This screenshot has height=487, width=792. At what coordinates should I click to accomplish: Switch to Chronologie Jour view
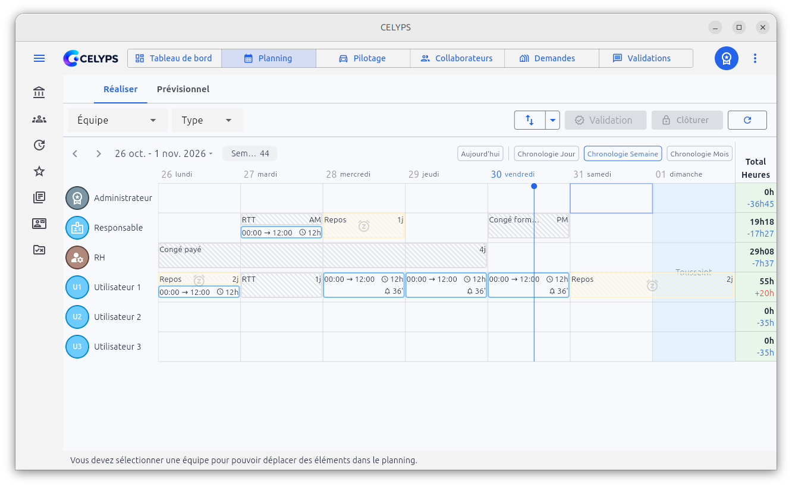coord(546,154)
